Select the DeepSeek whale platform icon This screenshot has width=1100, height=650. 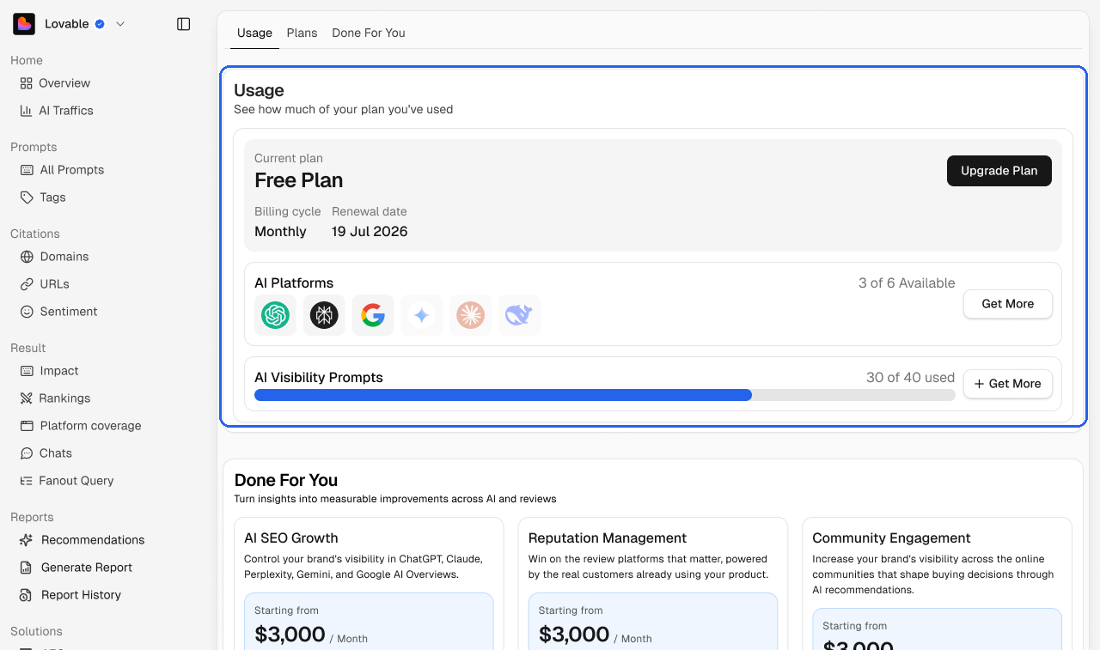point(519,315)
